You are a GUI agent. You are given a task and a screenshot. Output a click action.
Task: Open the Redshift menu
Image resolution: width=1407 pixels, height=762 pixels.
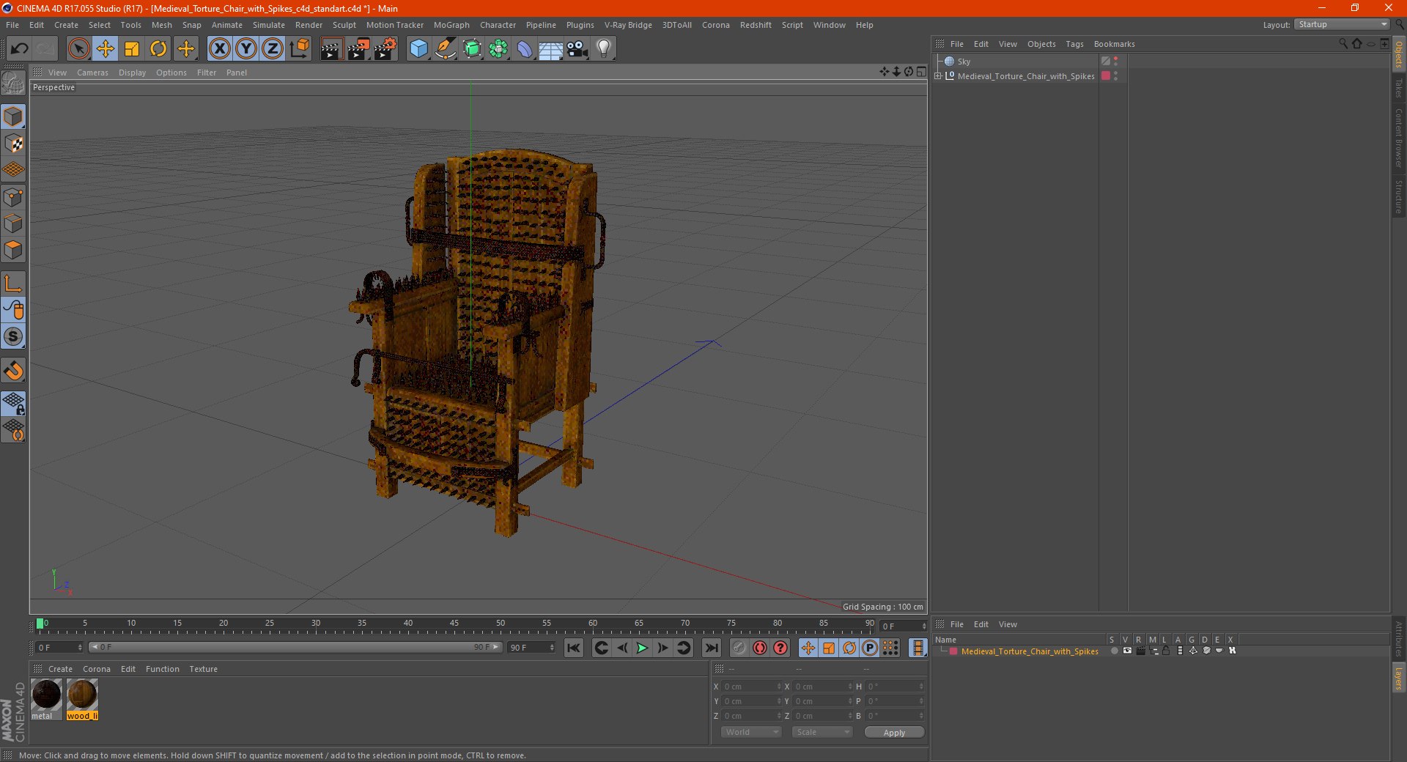pos(756,25)
